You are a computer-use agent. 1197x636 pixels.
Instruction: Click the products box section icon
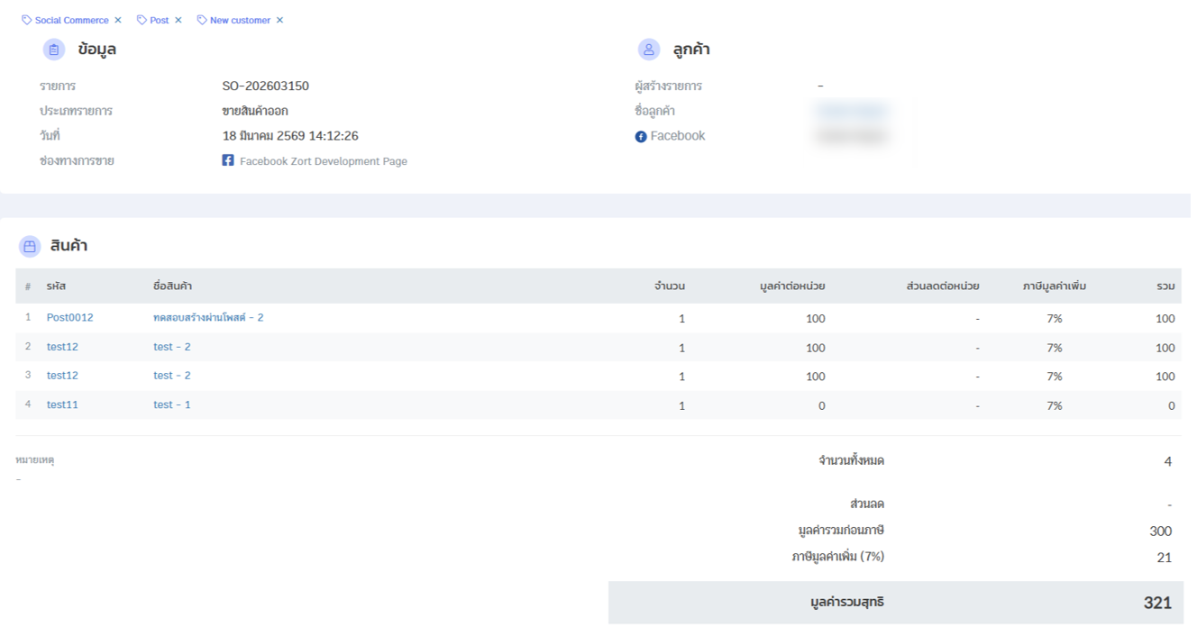pos(30,246)
